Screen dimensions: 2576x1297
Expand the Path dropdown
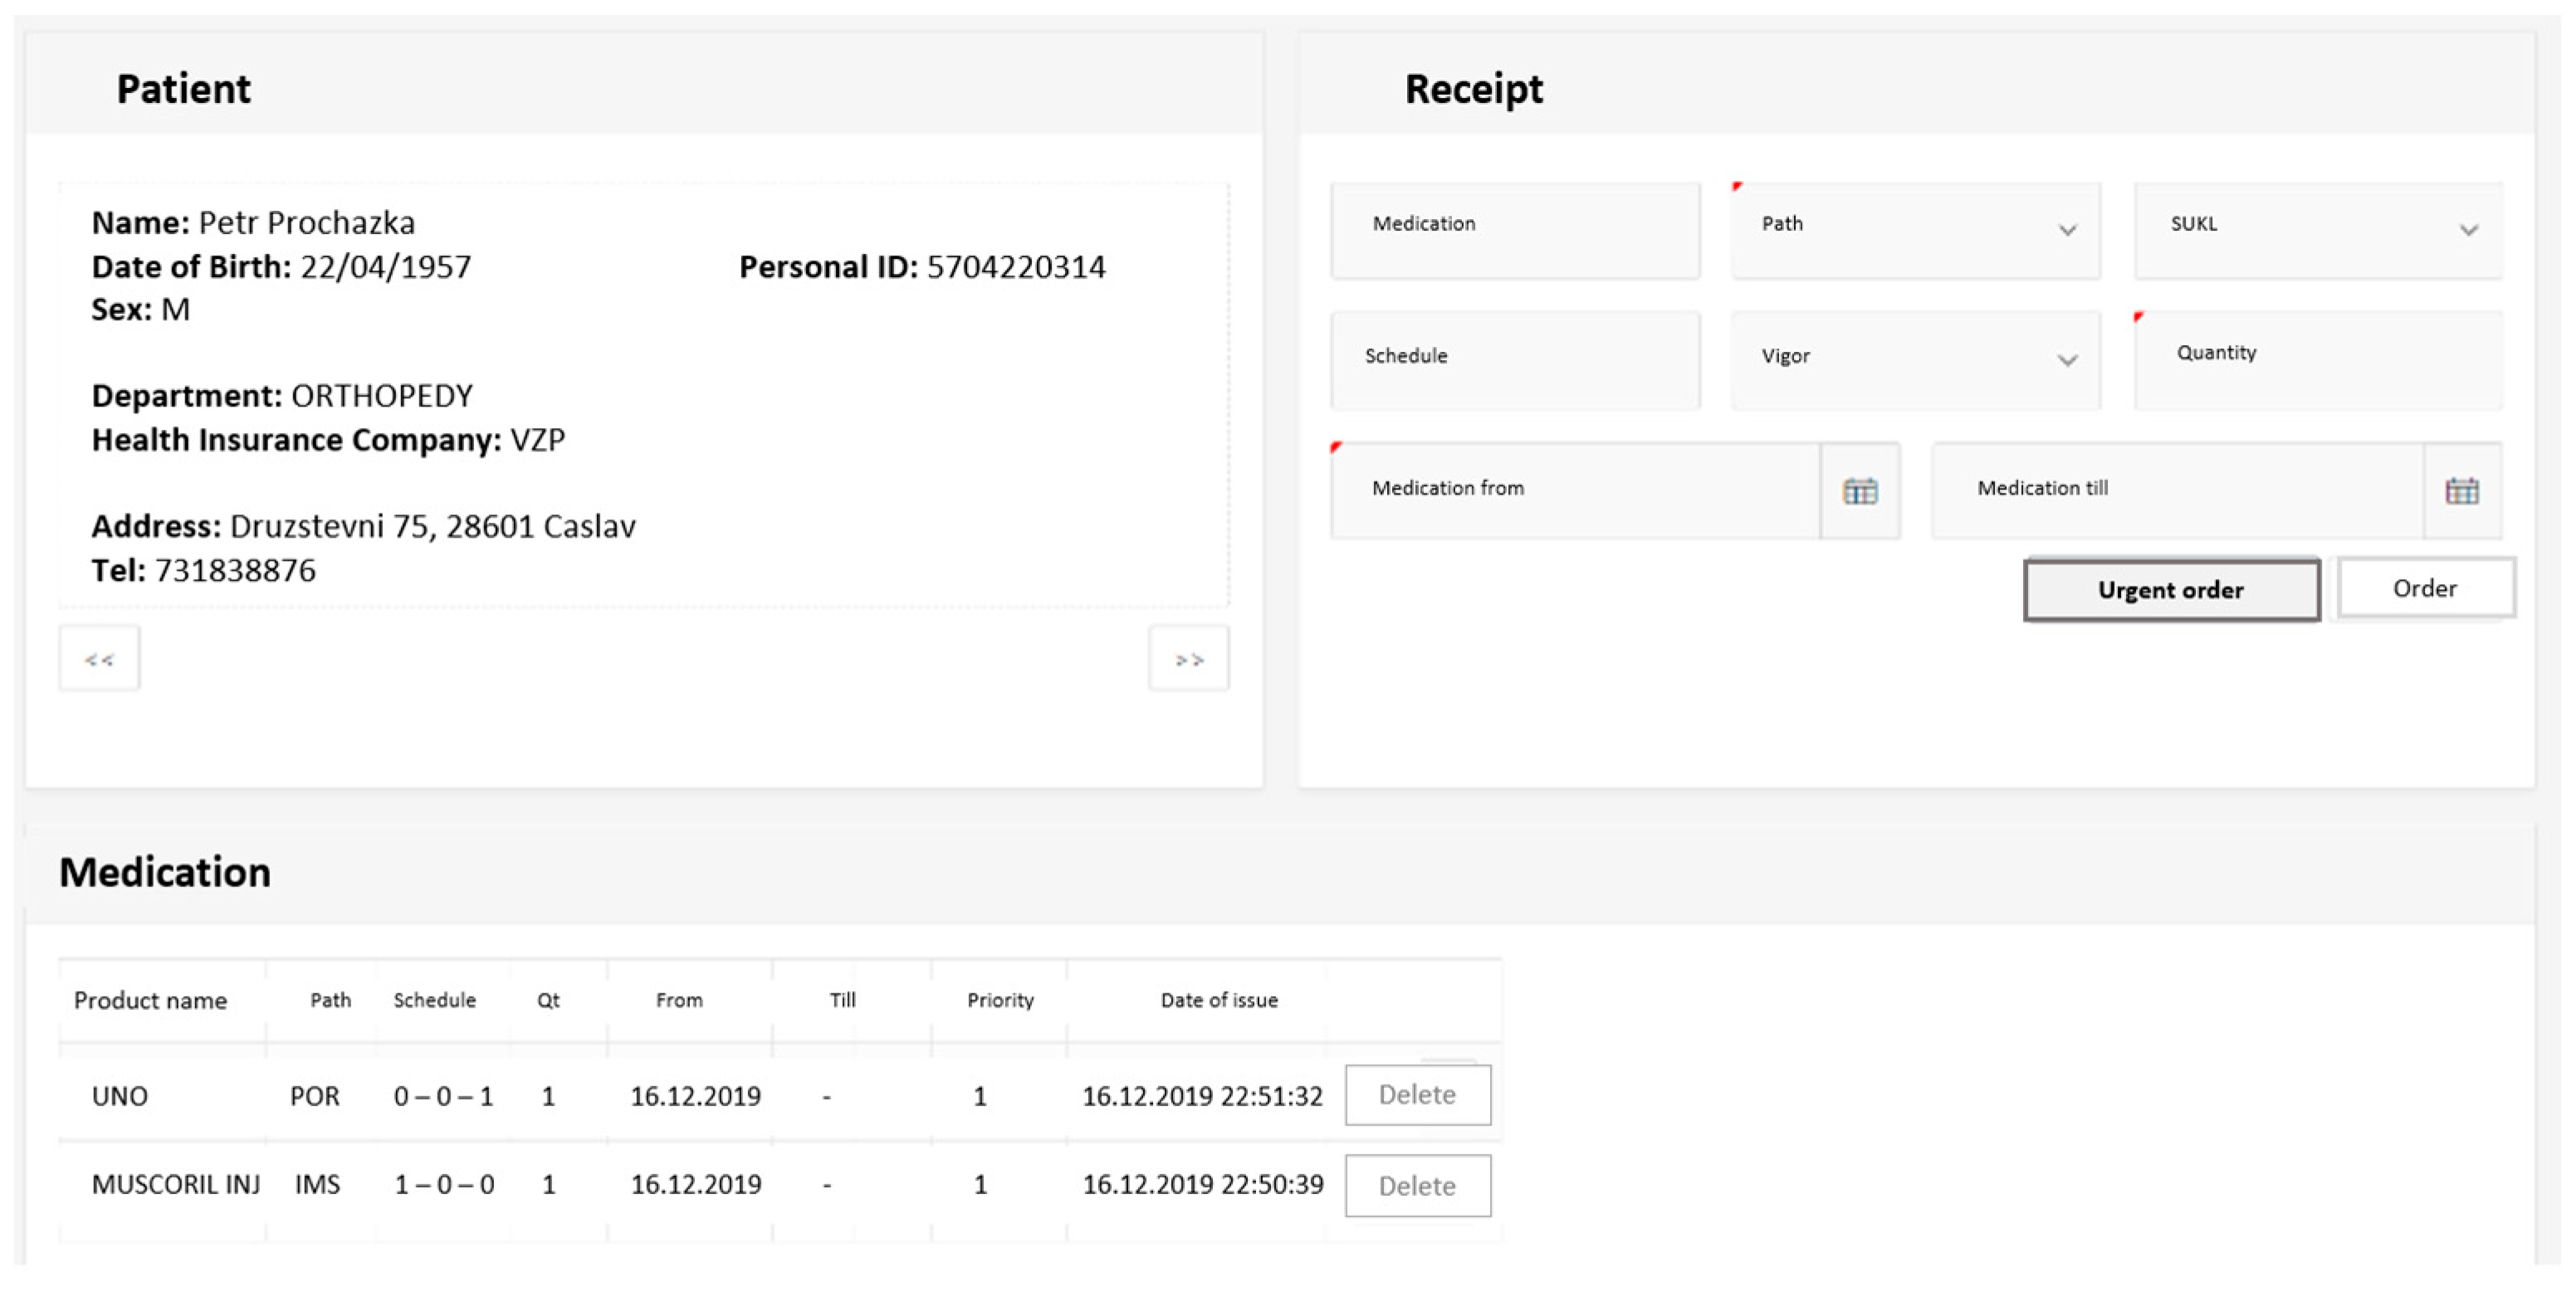2066,230
